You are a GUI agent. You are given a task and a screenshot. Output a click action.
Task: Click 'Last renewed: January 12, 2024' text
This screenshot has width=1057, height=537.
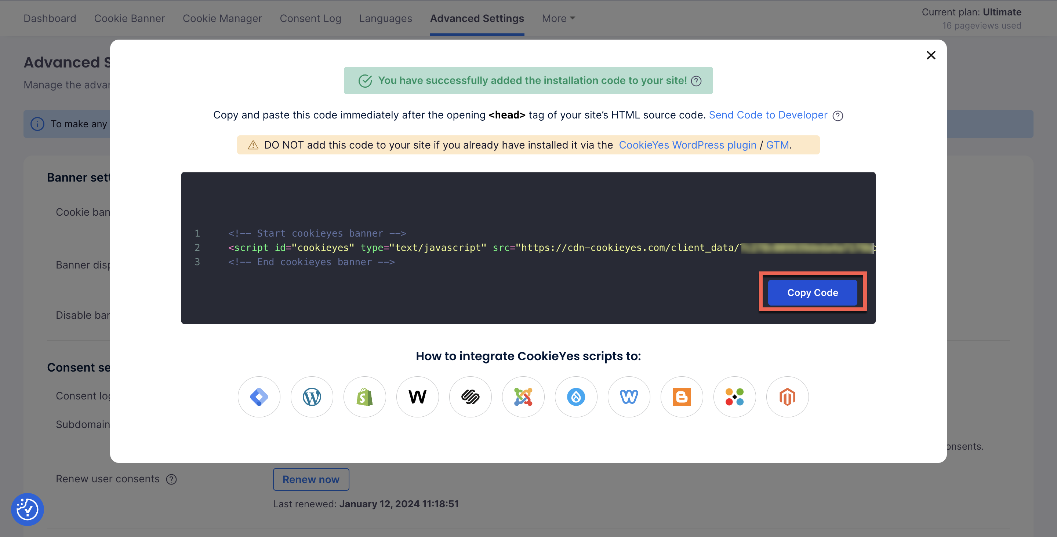point(366,504)
